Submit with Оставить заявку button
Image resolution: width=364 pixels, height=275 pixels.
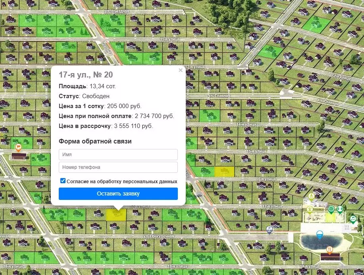tap(118, 194)
